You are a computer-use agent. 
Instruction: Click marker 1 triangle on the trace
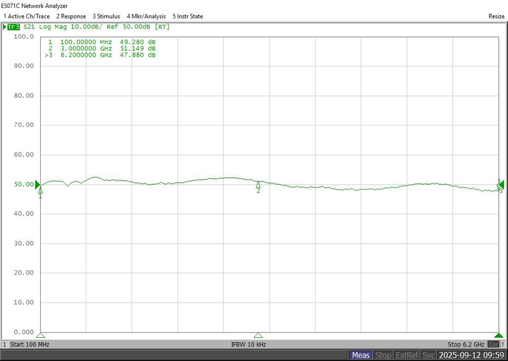41,190
